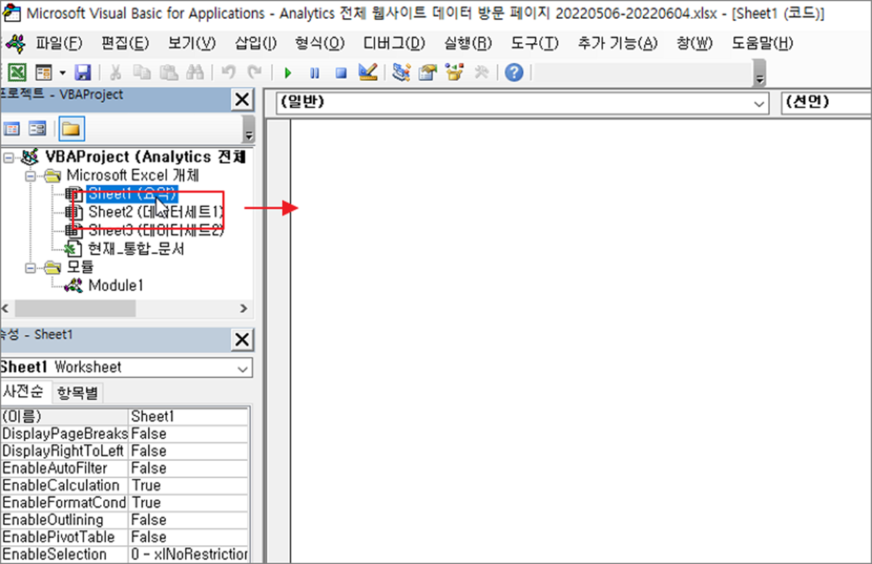Open the Insert object dropdown arrow
The image size is (872, 564).
pyautogui.click(x=62, y=73)
